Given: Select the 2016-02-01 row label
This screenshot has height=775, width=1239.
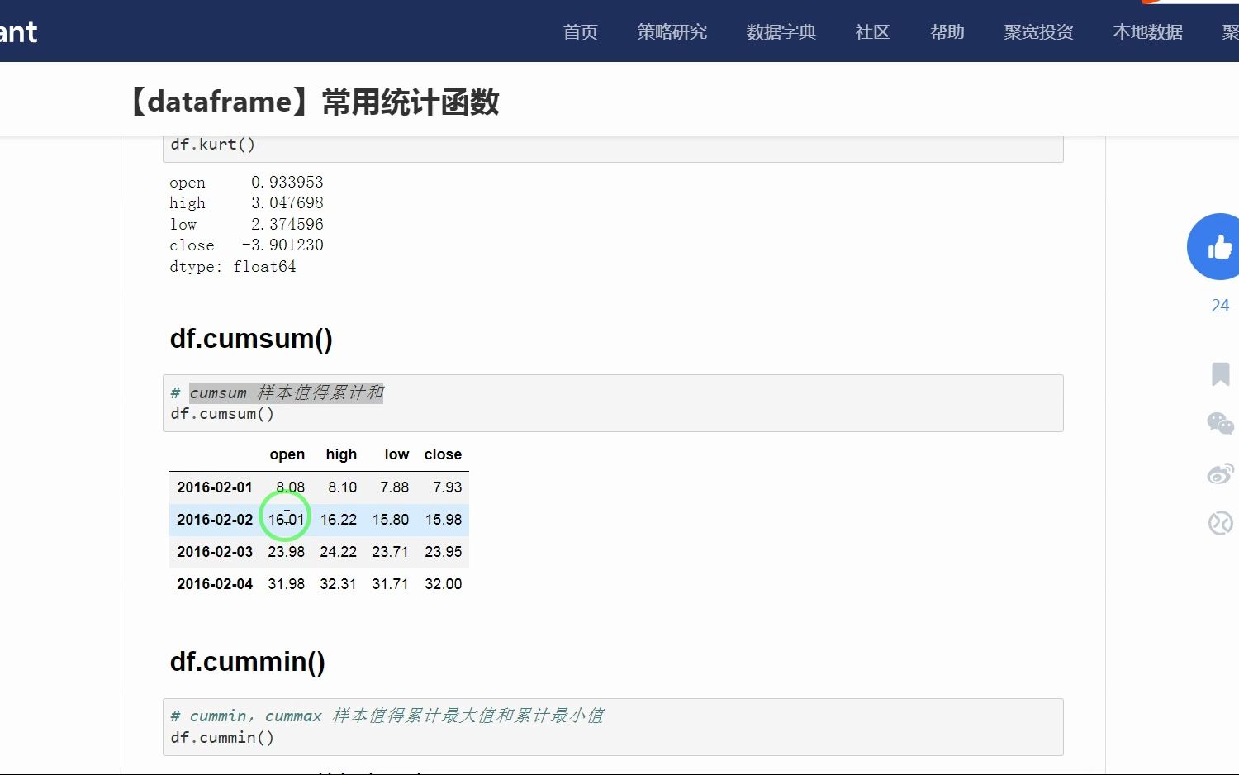Looking at the screenshot, I should tap(215, 487).
